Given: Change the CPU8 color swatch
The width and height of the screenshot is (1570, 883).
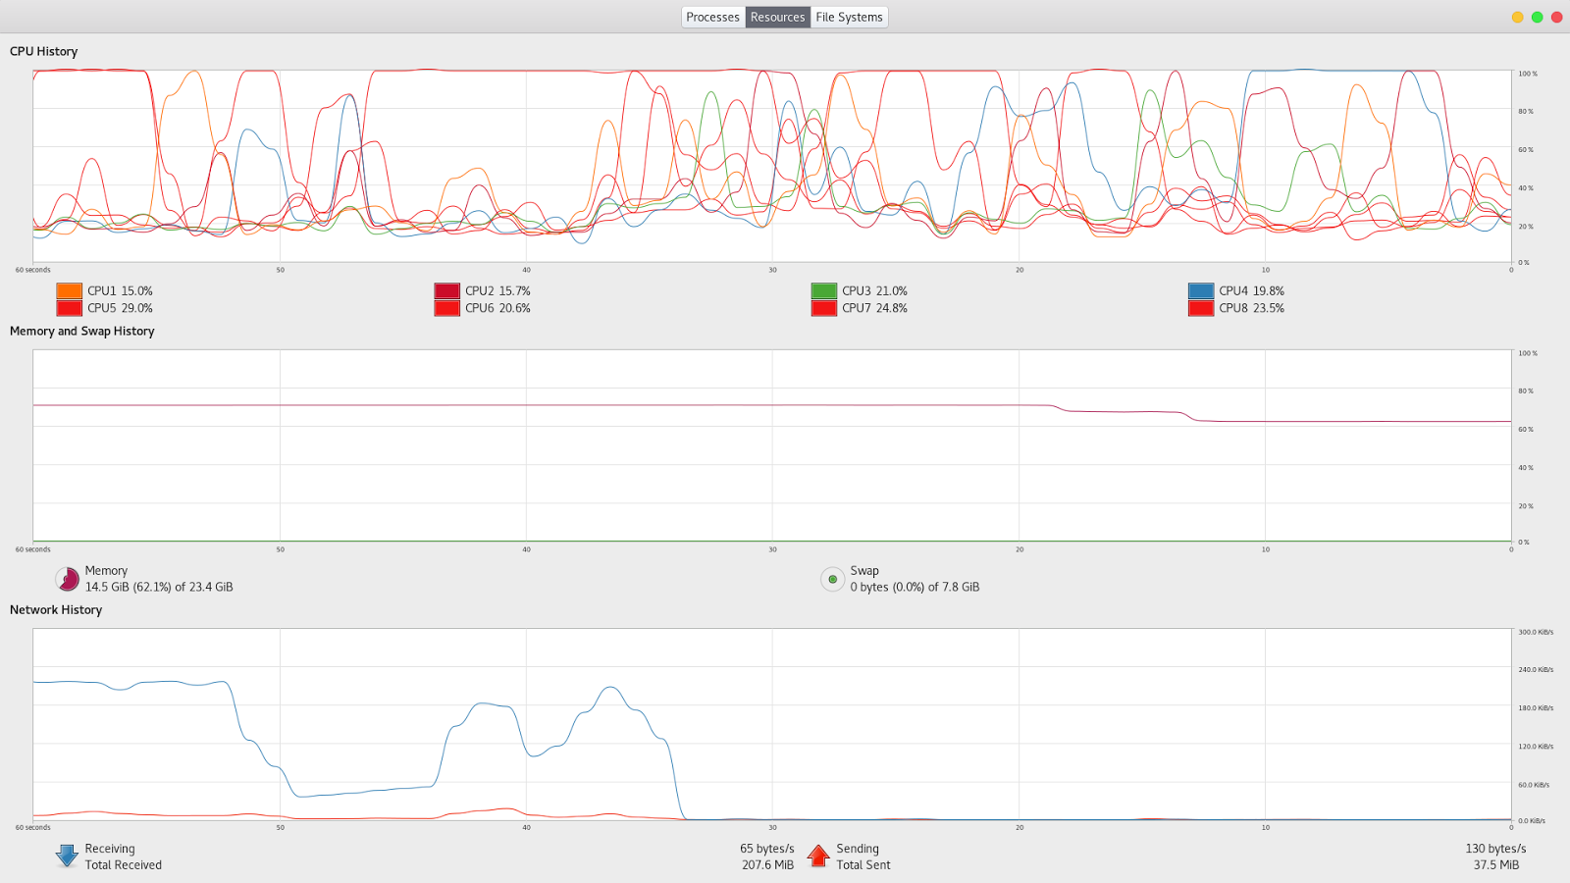Looking at the screenshot, I should 1201,308.
